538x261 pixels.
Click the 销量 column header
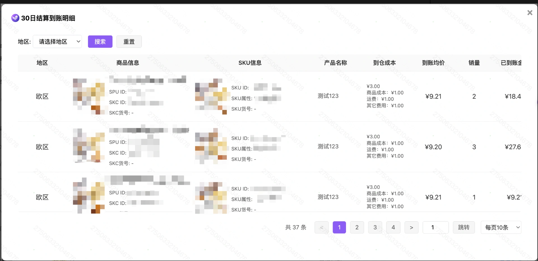474,63
